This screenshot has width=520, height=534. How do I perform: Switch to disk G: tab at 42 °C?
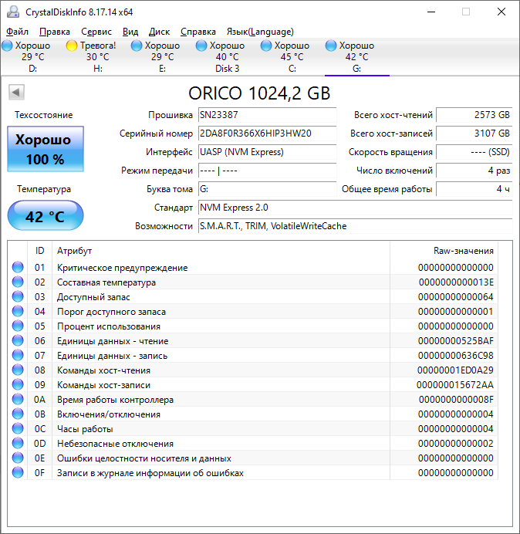pos(356,57)
